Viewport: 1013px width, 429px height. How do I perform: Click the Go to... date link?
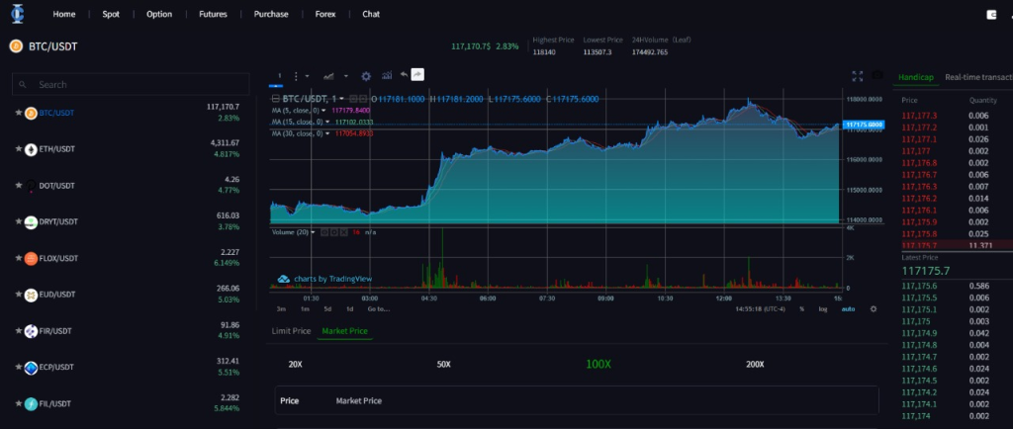(378, 308)
